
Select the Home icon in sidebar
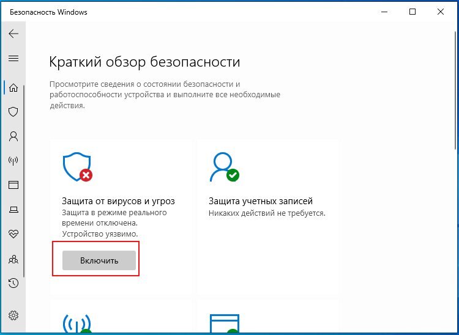point(13,87)
